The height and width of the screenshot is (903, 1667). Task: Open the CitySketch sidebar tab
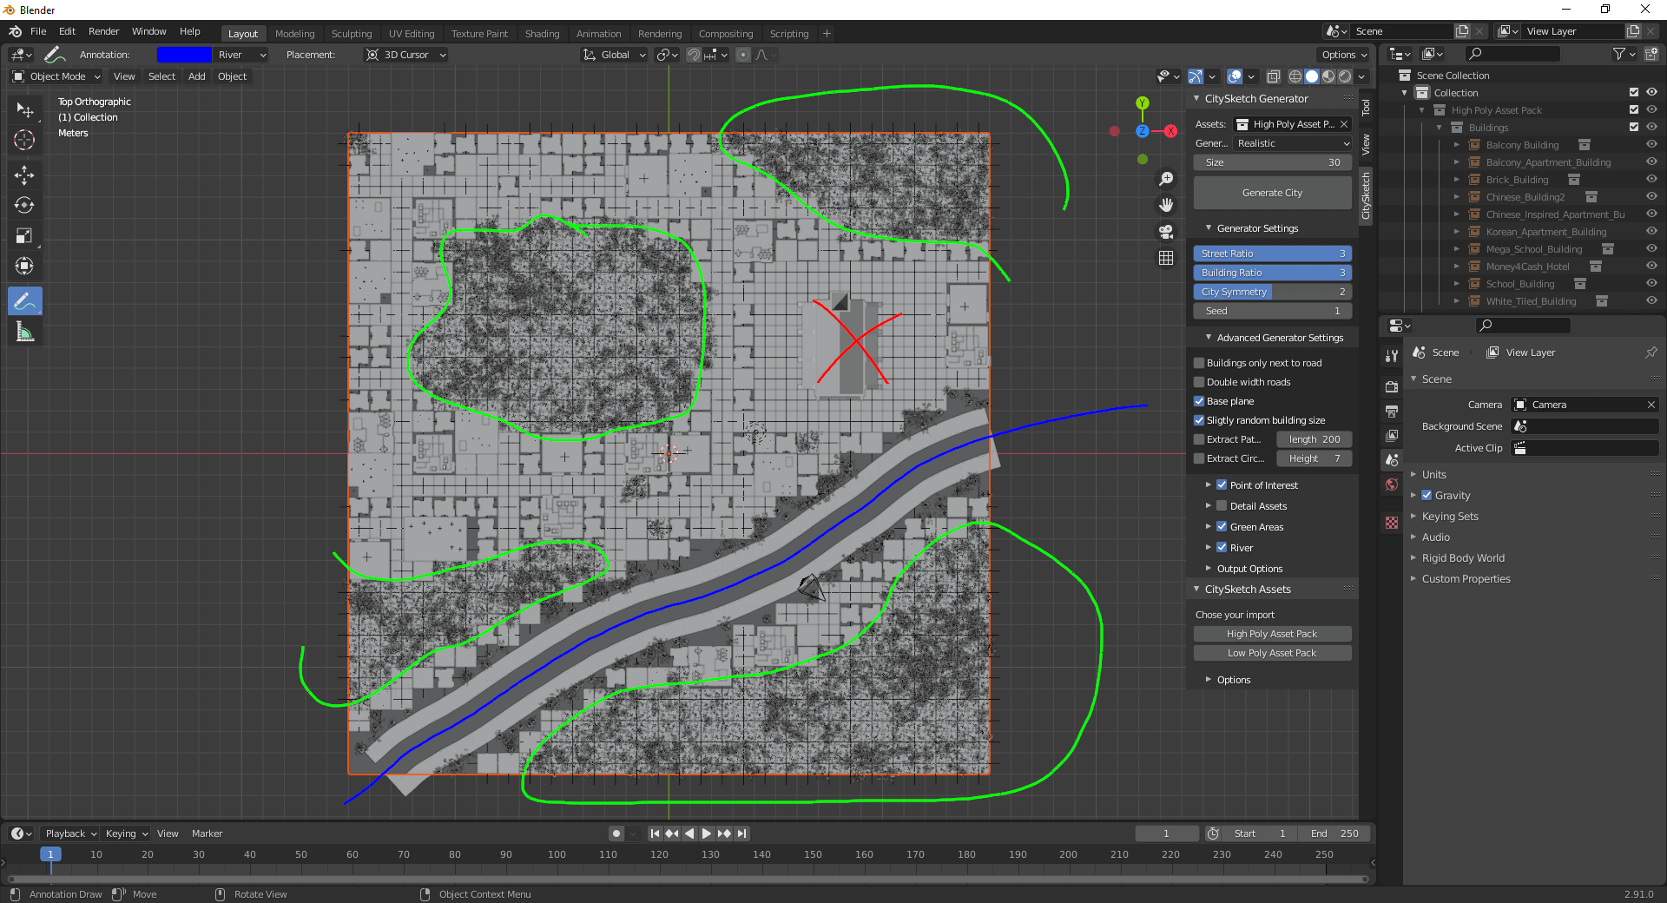[x=1366, y=195]
